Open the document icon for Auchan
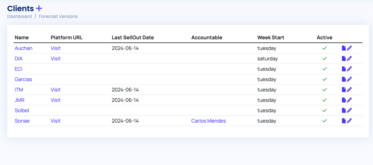 click(x=344, y=48)
